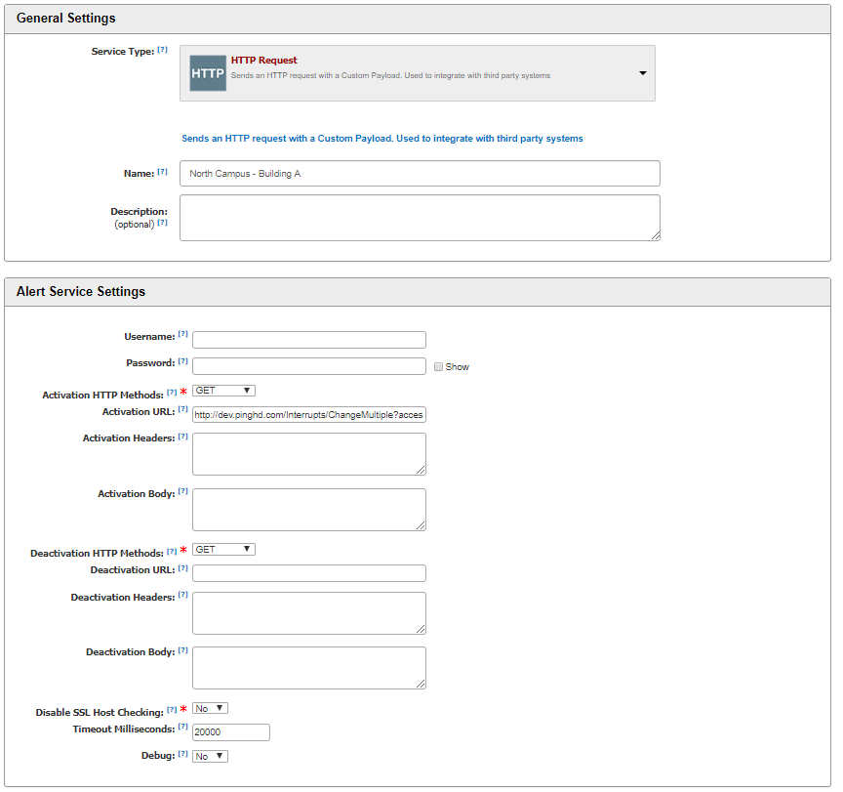Open help tooltip for Activation Headers

click(x=182, y=437)
